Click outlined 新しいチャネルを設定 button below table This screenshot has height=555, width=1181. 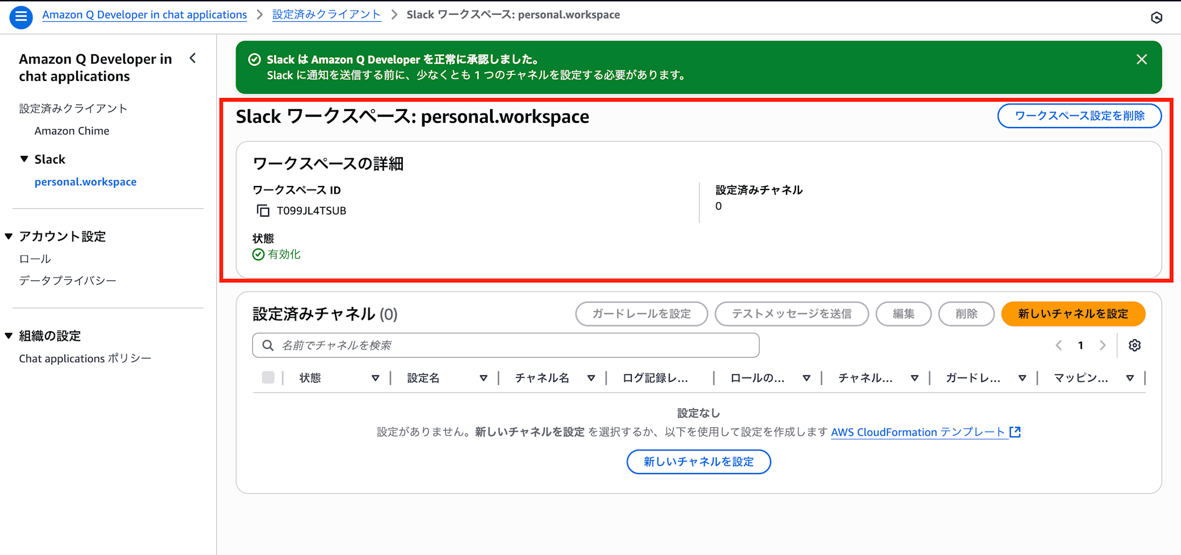pyautogui.click(x=699, y=462)
